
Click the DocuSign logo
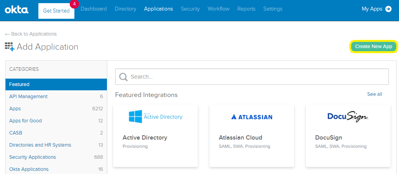[348, 117]
